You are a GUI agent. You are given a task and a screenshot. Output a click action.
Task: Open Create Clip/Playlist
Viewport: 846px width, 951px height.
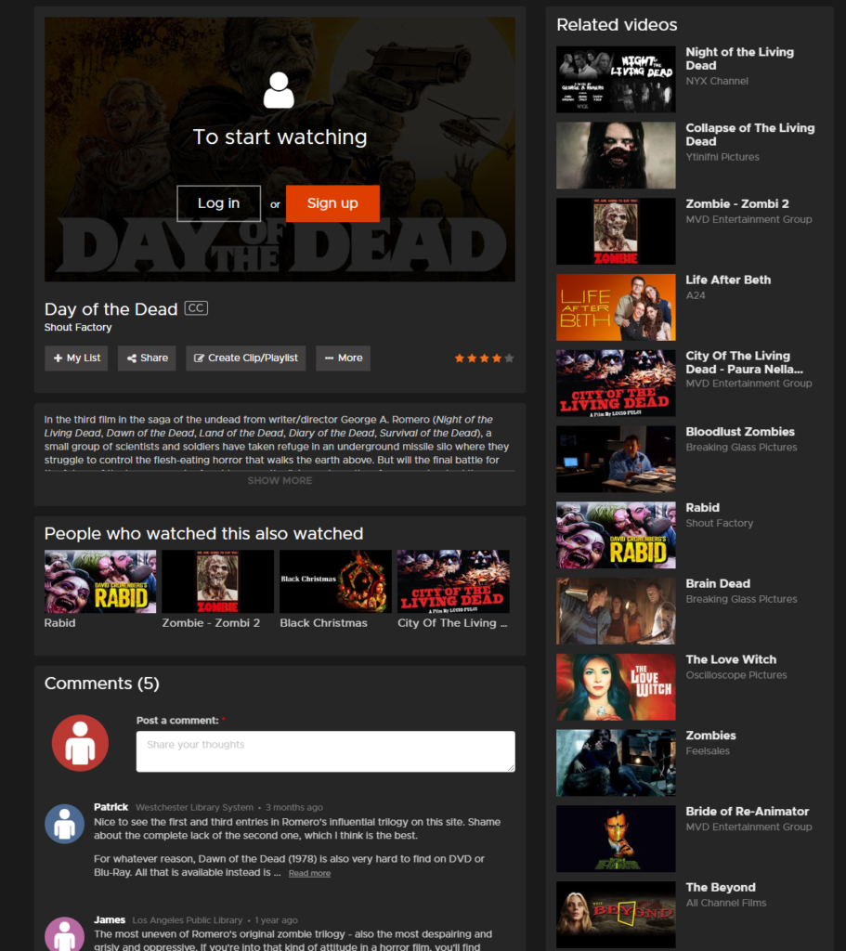pos(245,358)
